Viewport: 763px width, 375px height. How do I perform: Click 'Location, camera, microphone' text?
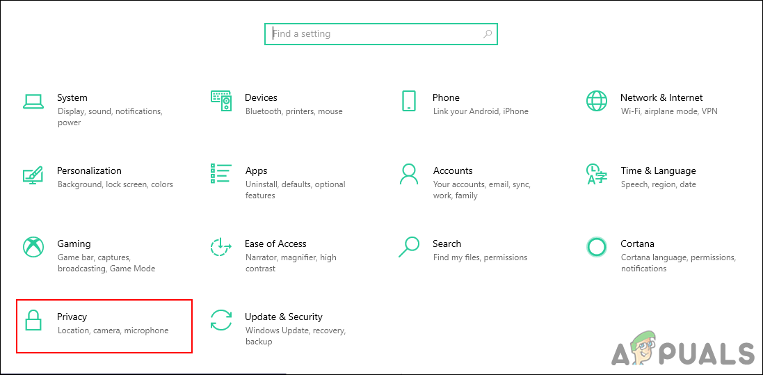(113, 330)
